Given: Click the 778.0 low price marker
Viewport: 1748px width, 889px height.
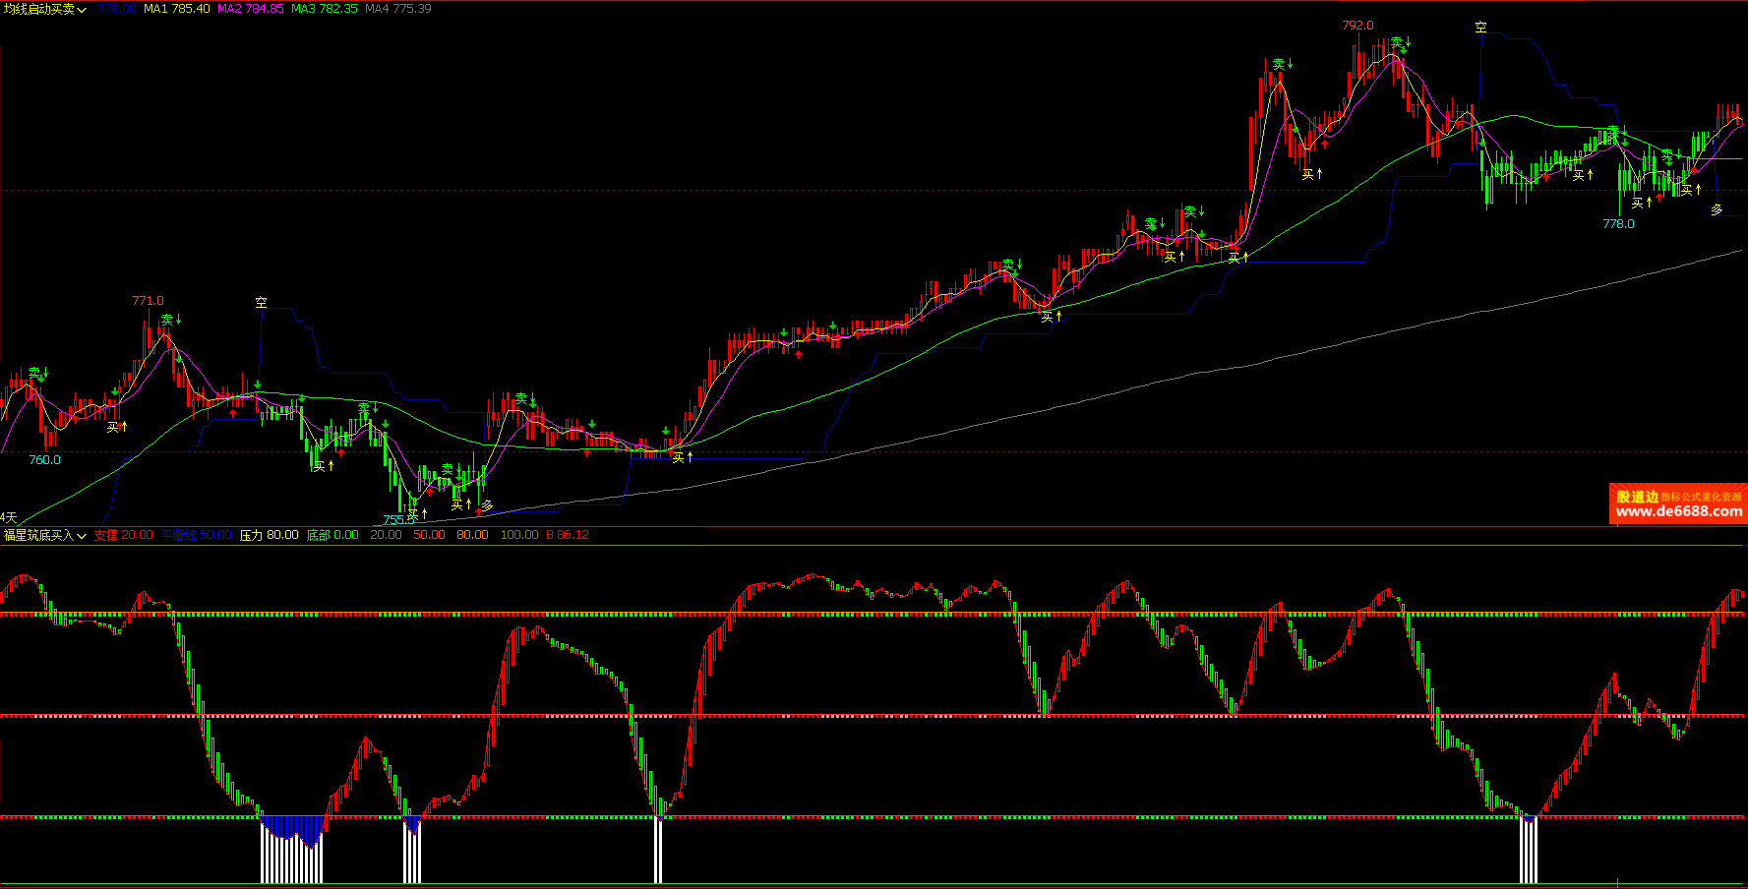Looking at the screenshot, I should pos(1618,224).
